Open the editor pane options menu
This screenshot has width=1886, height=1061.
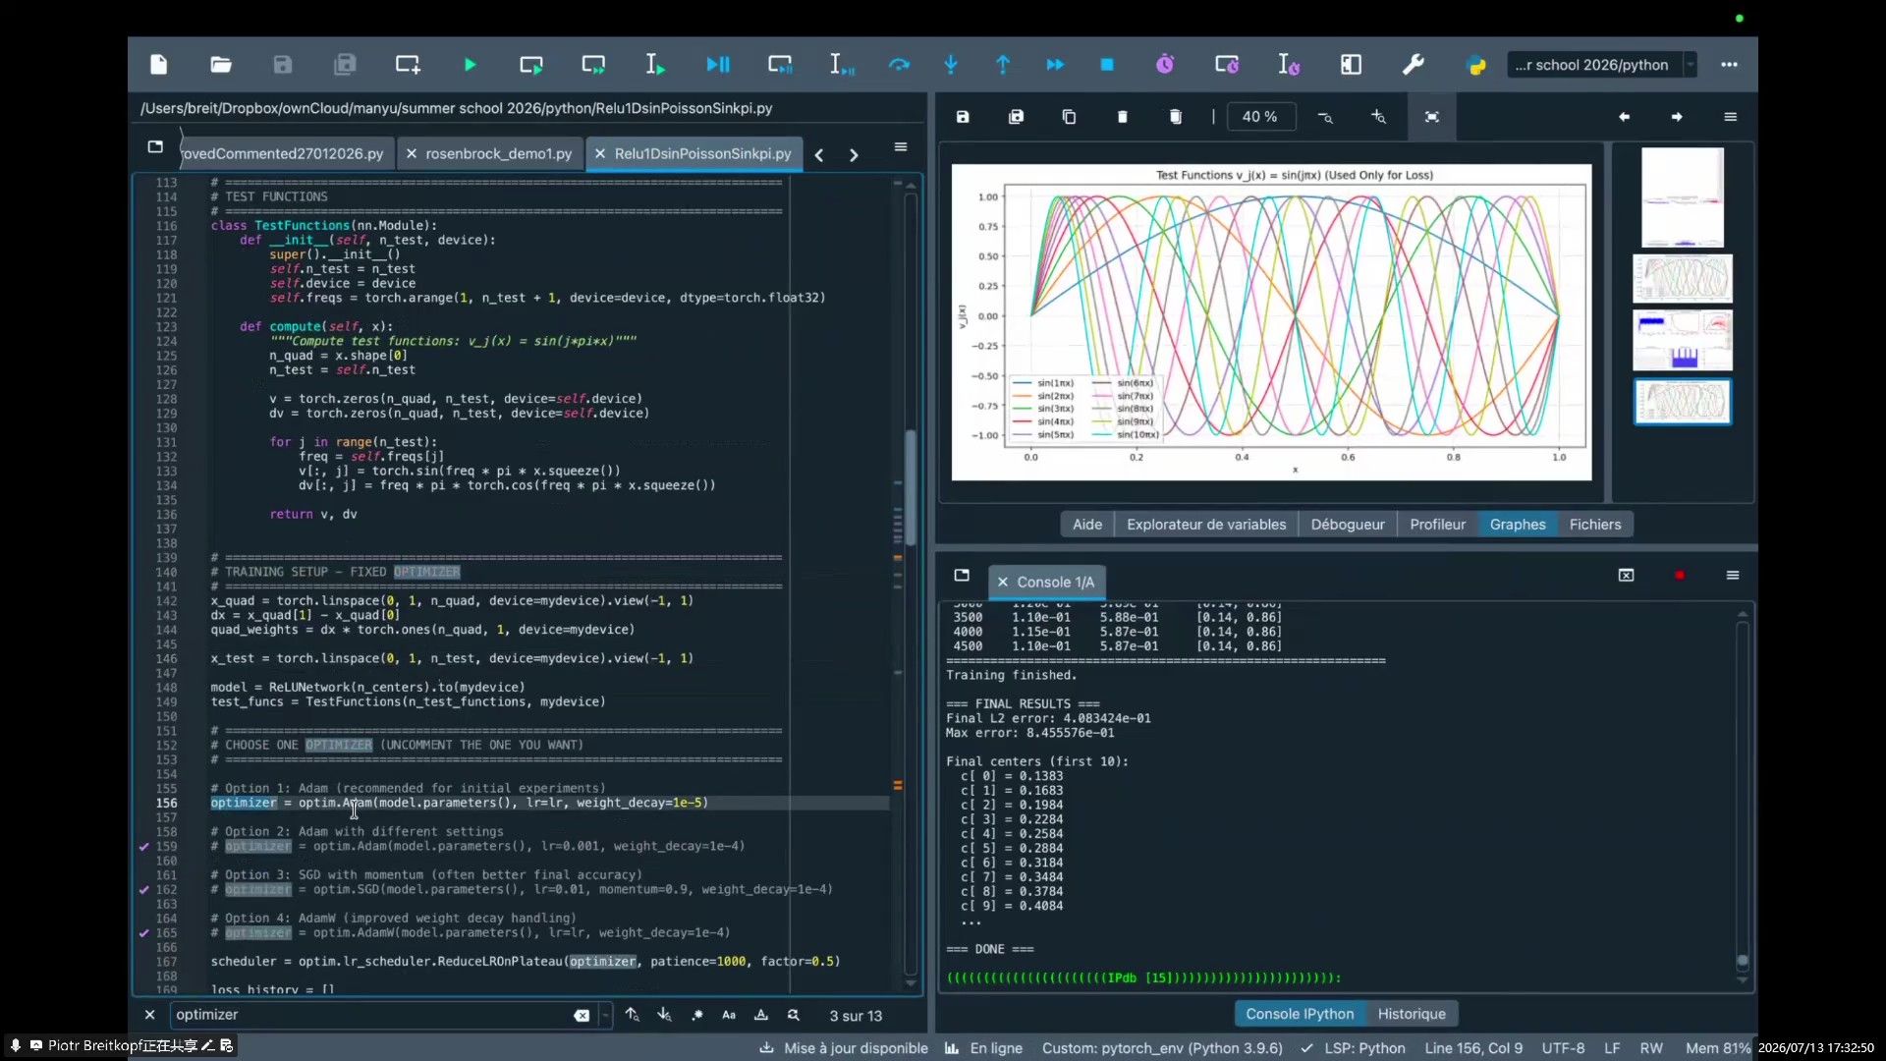(x=901, y=147)
